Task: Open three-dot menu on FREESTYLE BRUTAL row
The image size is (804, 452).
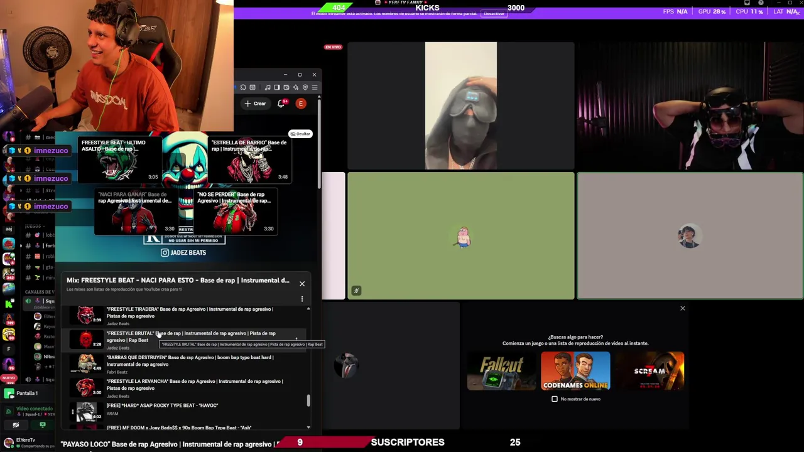Action: click(296, 340)
